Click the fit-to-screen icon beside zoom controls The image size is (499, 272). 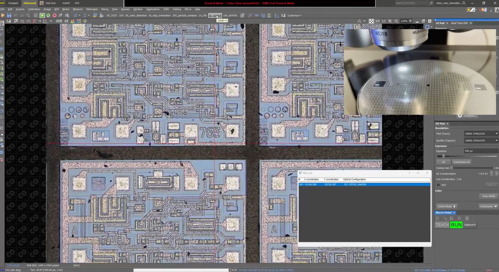point(371,21)
